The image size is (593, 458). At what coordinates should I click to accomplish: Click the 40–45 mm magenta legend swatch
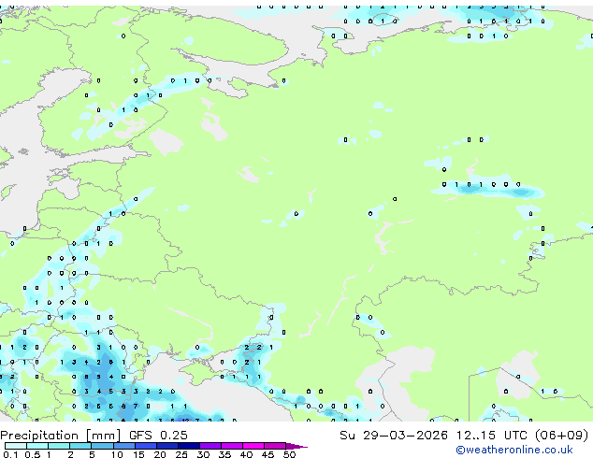pyautogui.click(x=253, y=446)
